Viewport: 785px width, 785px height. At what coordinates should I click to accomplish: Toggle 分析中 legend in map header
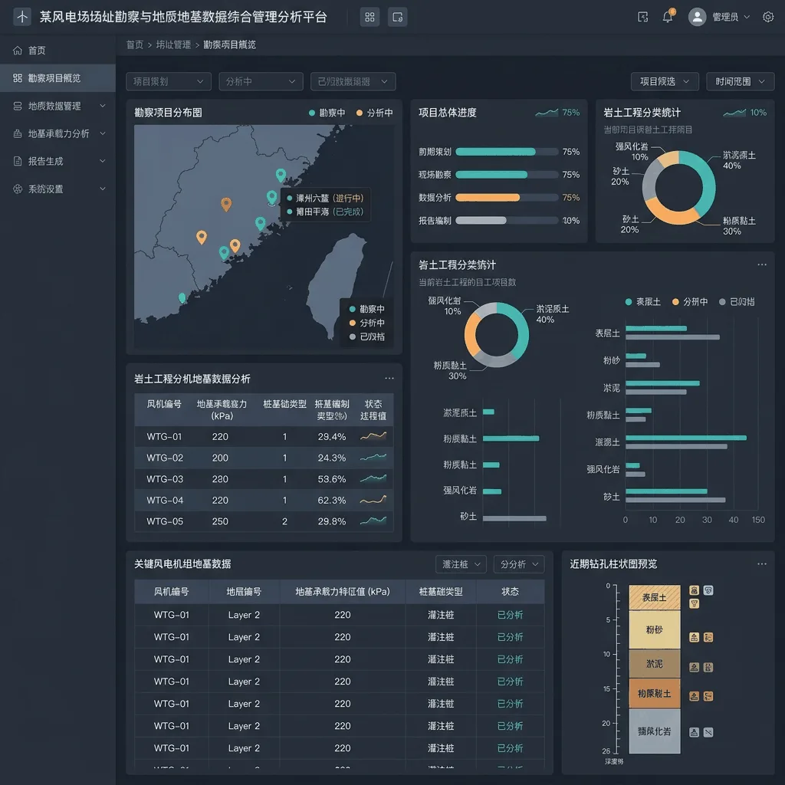[374, 113]
